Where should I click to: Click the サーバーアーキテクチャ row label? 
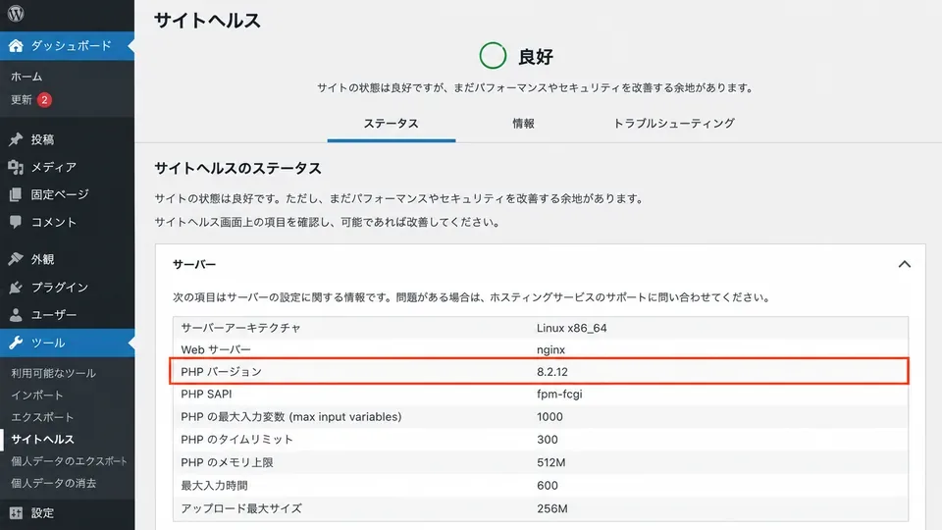click(x=241, y=328)
